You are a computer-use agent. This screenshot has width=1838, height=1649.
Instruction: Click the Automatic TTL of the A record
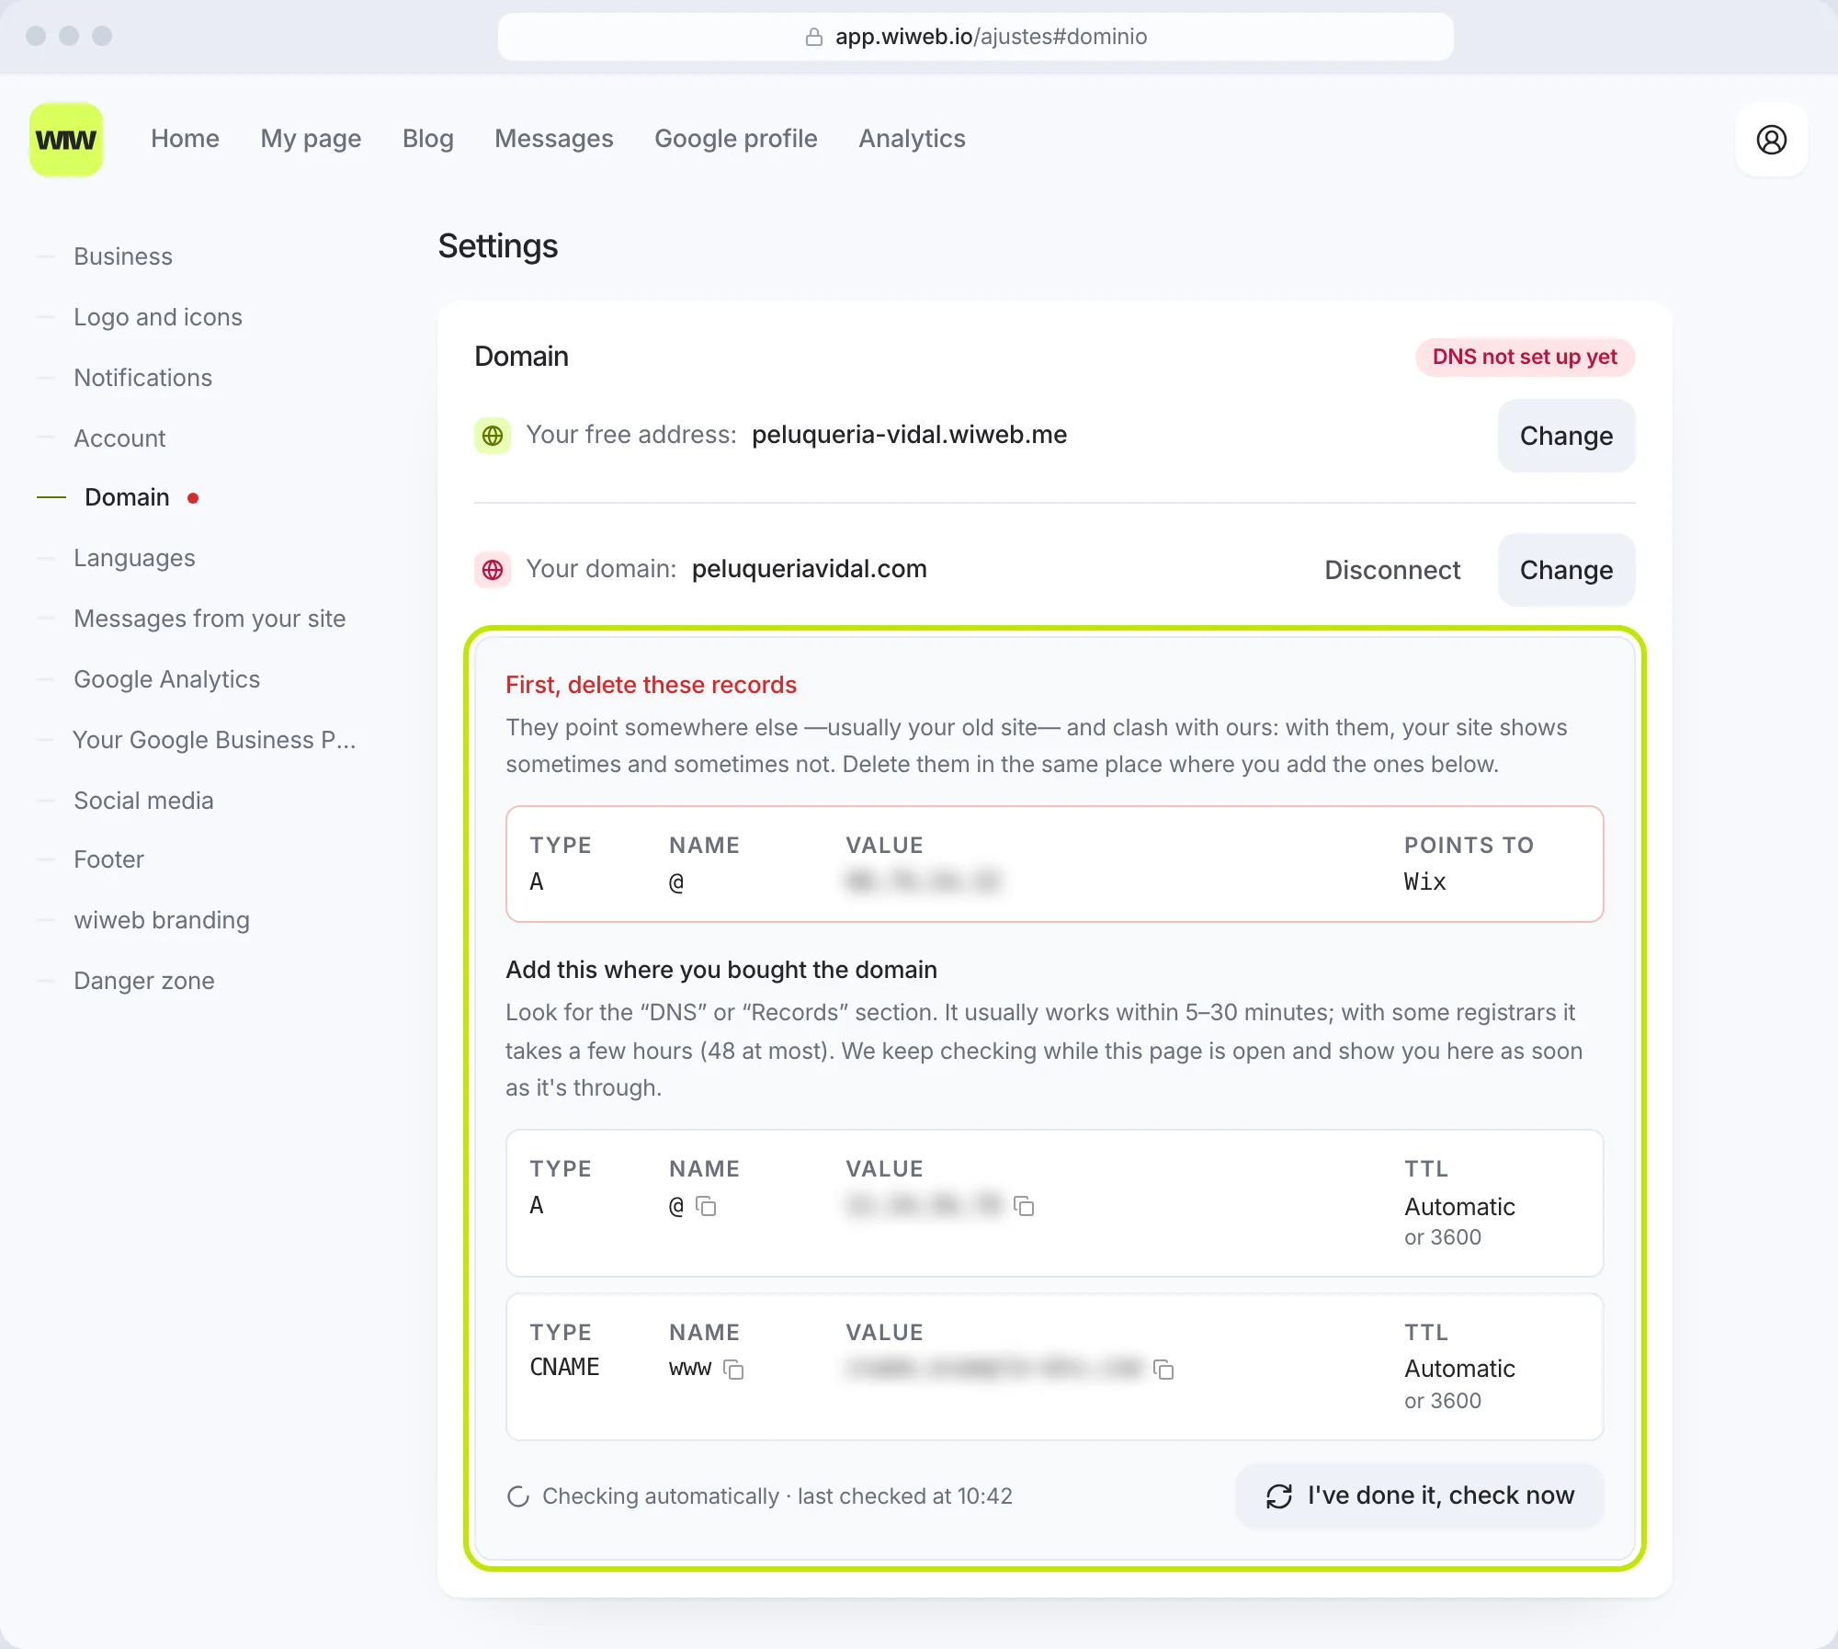(1459, 1207)
